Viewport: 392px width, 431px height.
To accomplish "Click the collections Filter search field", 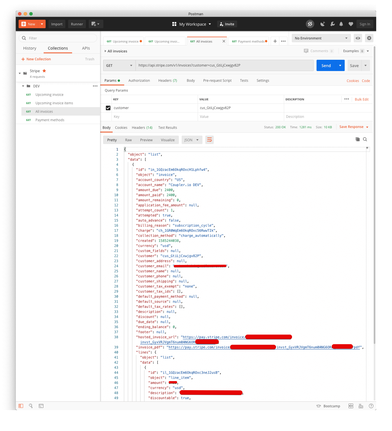I will [x=58, y=38].
